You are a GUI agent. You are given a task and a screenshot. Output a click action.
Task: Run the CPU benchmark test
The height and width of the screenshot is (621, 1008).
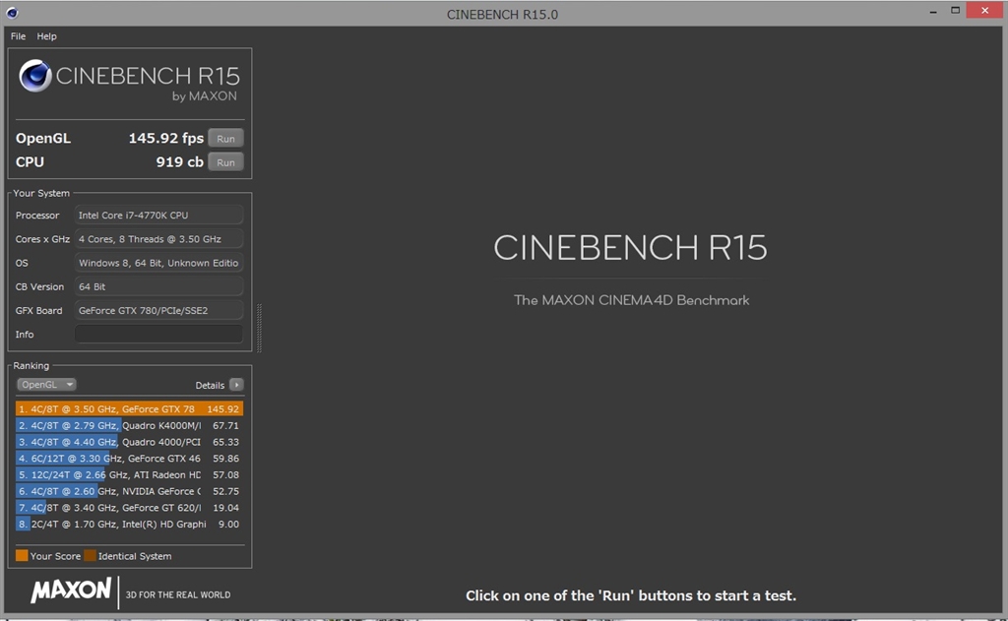click(x=225, y=162)
